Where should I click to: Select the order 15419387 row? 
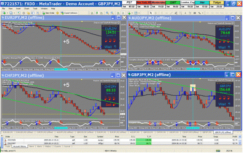pos(121,143)
